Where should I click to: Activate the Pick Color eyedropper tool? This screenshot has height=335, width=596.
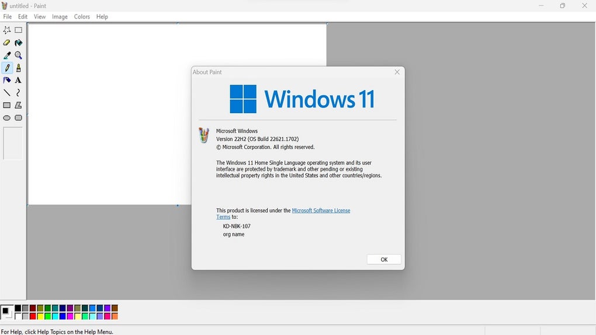click(x=7, y=55)
